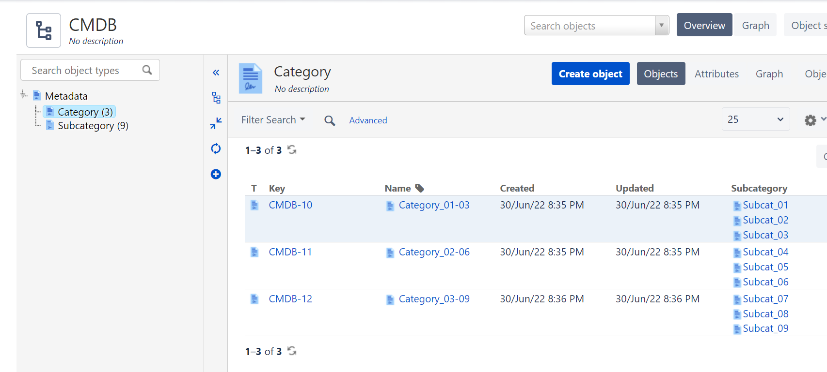Sort by the Key column header

tap(277, 188)
